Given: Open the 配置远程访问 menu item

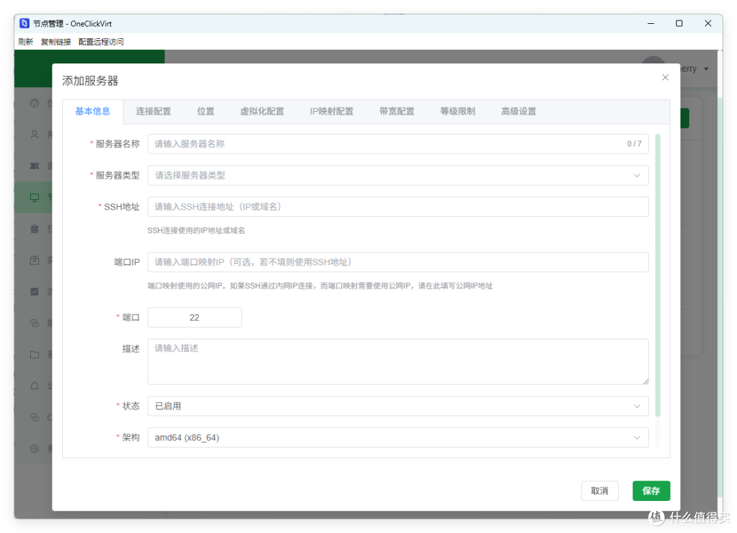Looking at the screenshot, I should pyautogui.click(x=101, y=42).
